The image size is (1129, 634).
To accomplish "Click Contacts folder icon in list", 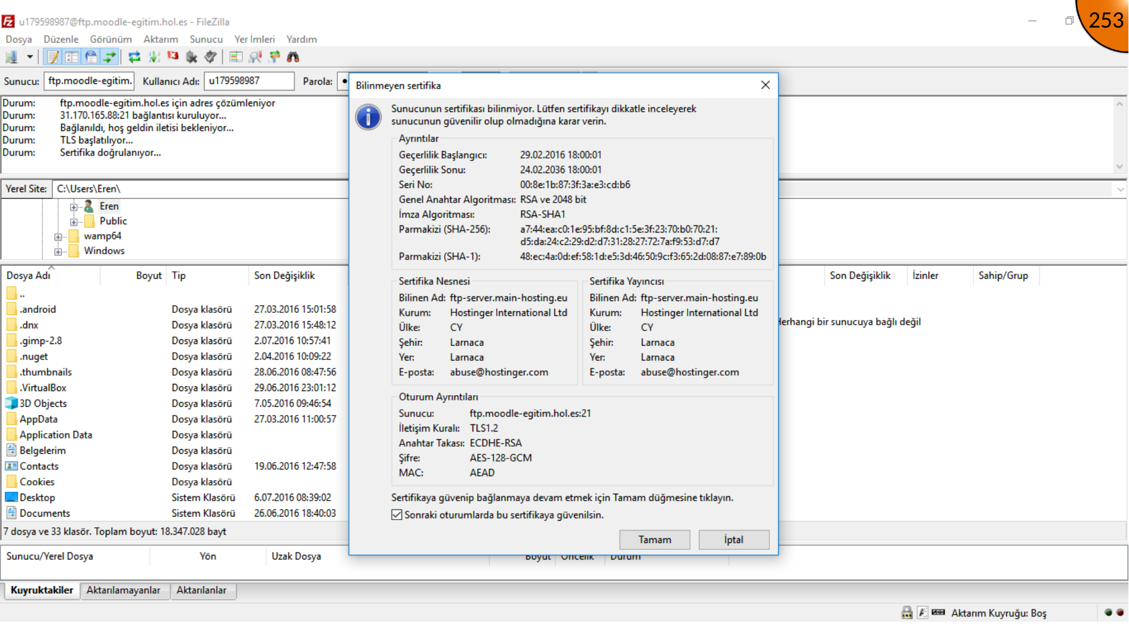I will [x=11, y=466].
